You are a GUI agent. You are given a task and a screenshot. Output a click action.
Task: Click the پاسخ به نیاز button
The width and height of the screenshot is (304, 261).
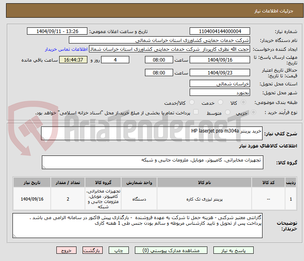pyautogui.click(x=234, y=251)
